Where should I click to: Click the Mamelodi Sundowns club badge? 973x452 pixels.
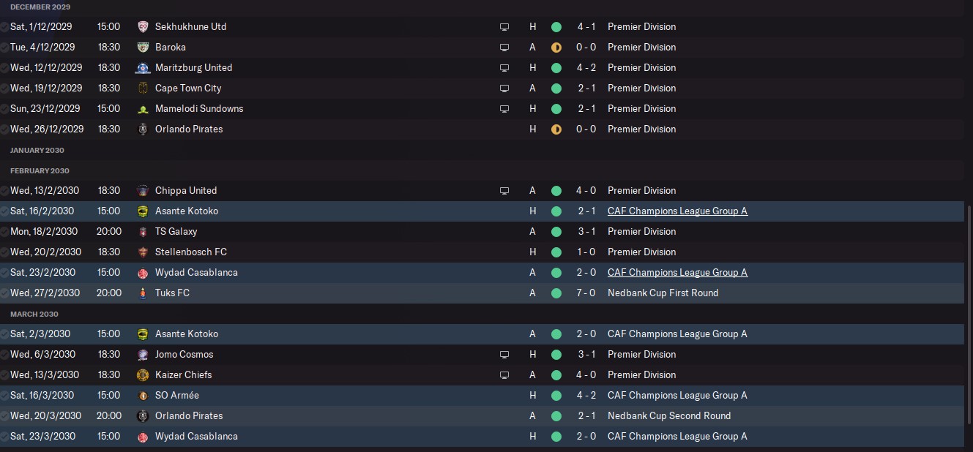[x=143, y=108]
